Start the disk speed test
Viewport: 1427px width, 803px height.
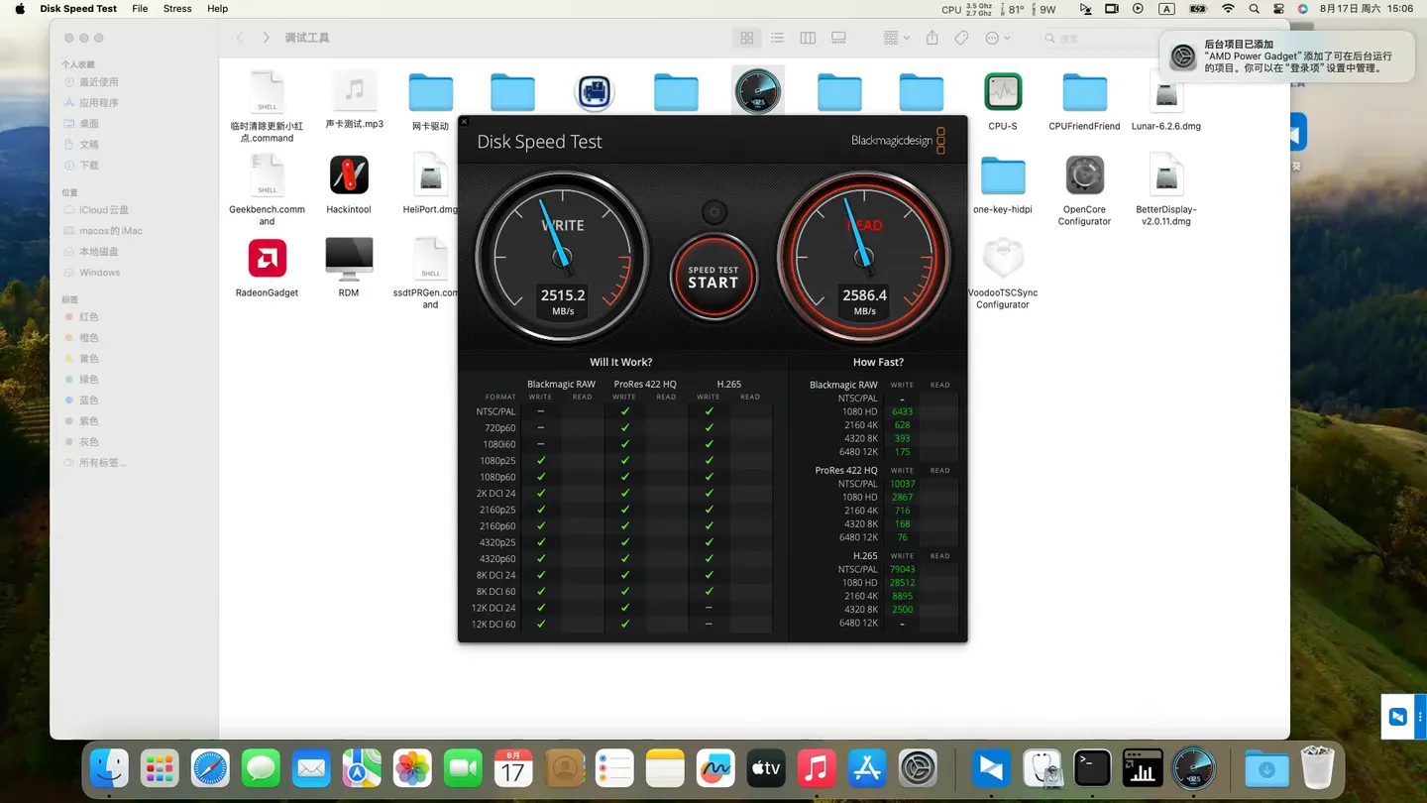point(713,277)
